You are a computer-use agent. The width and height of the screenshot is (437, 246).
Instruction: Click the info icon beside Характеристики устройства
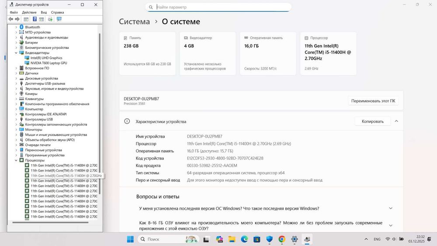[x=127, y=121]
